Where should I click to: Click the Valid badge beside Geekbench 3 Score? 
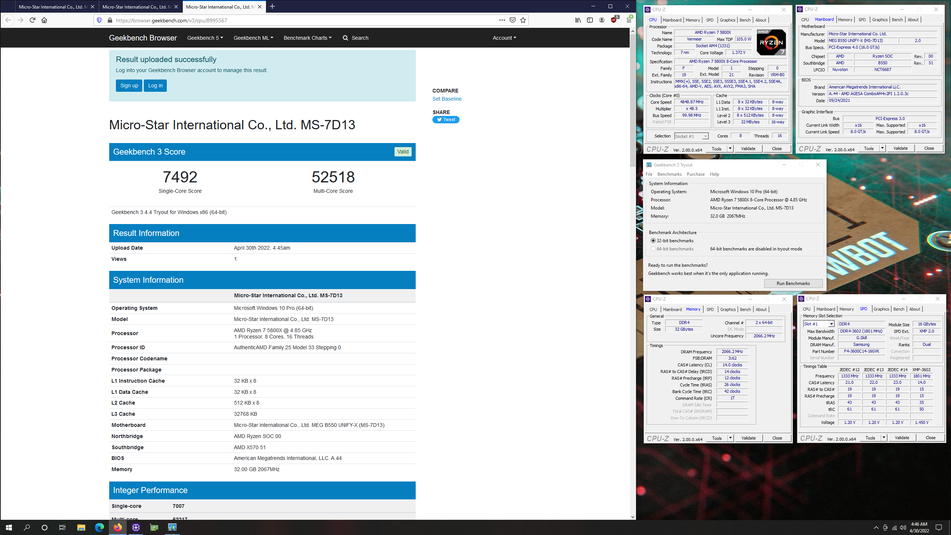click(403, 152)
